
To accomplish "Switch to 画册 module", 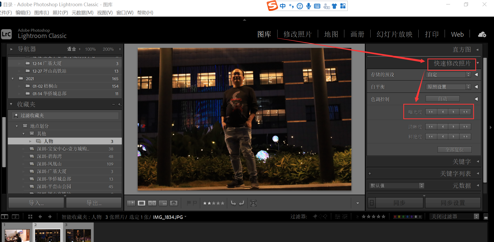I will [358, 34].
